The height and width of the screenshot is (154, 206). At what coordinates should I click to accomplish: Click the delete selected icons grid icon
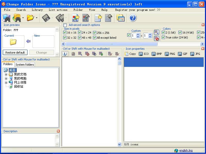[x=110, y=54]
